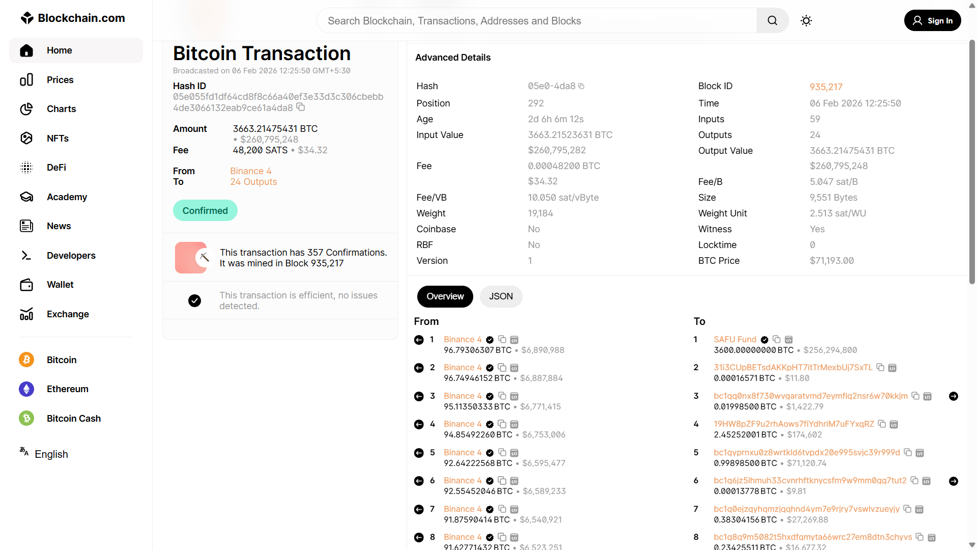Focus the blockchain search field

tap(537, 21)
